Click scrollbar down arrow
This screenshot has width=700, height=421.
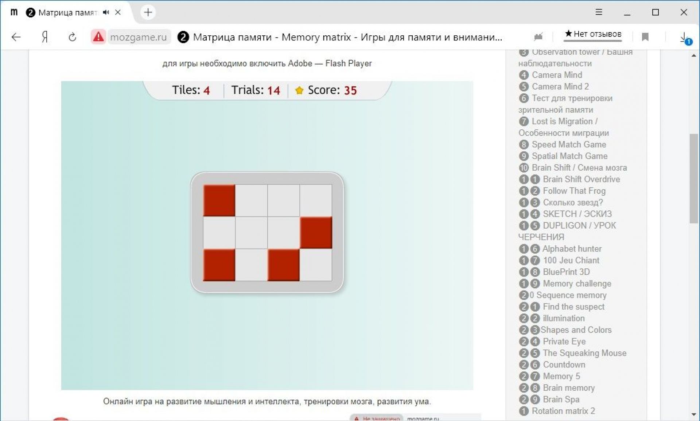click(x=693, y=414)
